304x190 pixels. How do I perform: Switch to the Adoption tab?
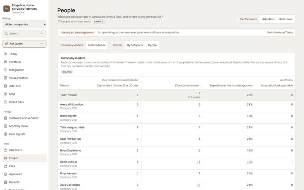point(268,19)
